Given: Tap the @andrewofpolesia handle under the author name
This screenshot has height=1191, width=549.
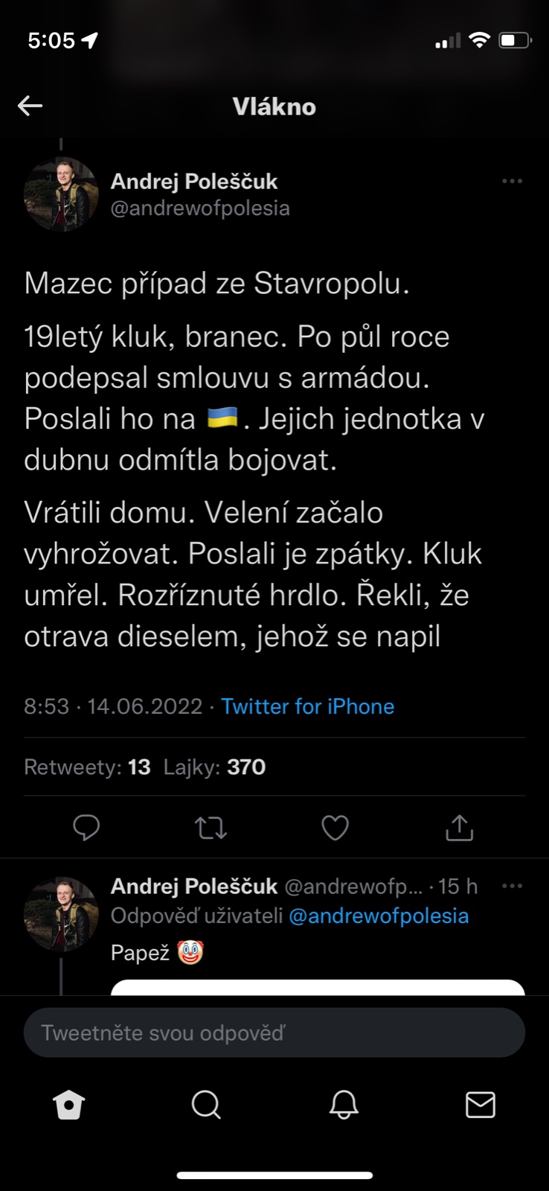Looking at the screenshot, I should point(200,208).
